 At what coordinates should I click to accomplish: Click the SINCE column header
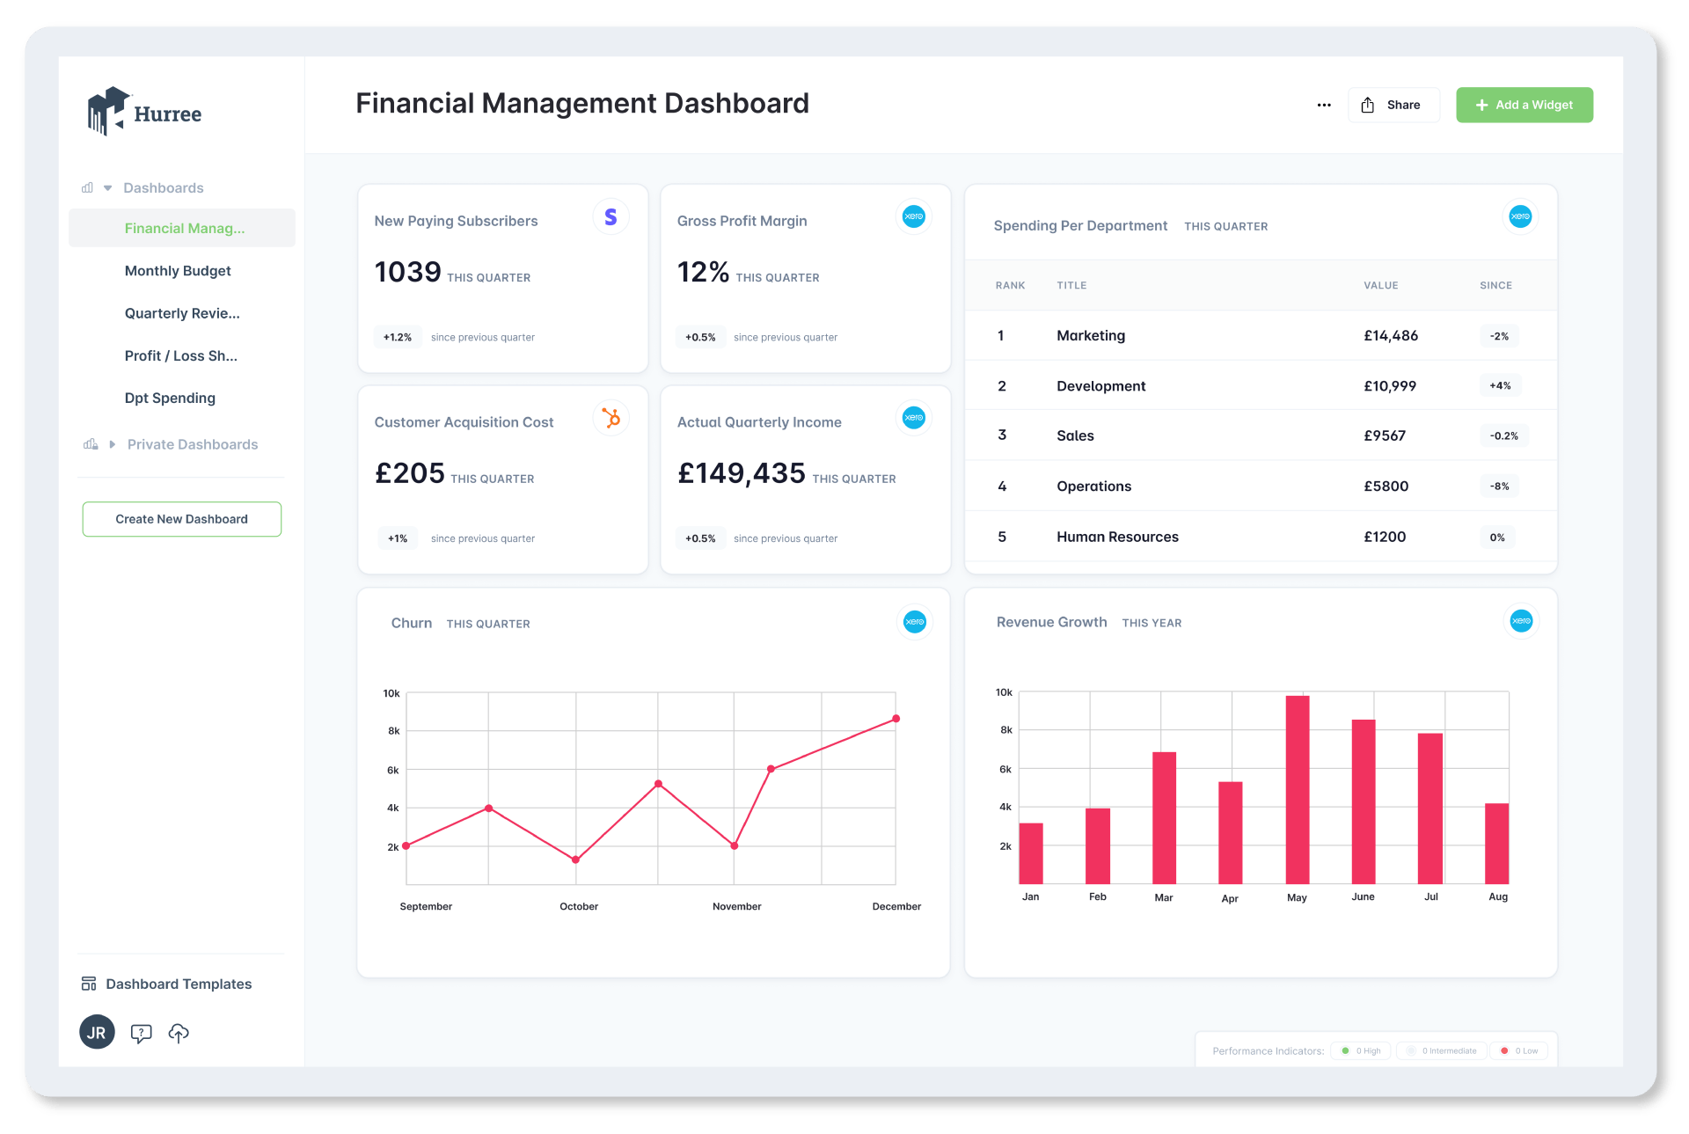1495,285
